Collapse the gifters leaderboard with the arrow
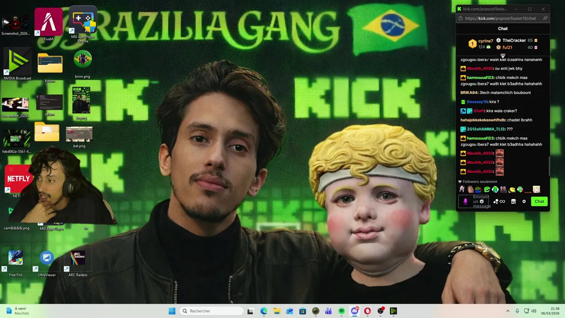Viewport: 565px width, 318px height. pyautogui.click(x=503, y=56)
